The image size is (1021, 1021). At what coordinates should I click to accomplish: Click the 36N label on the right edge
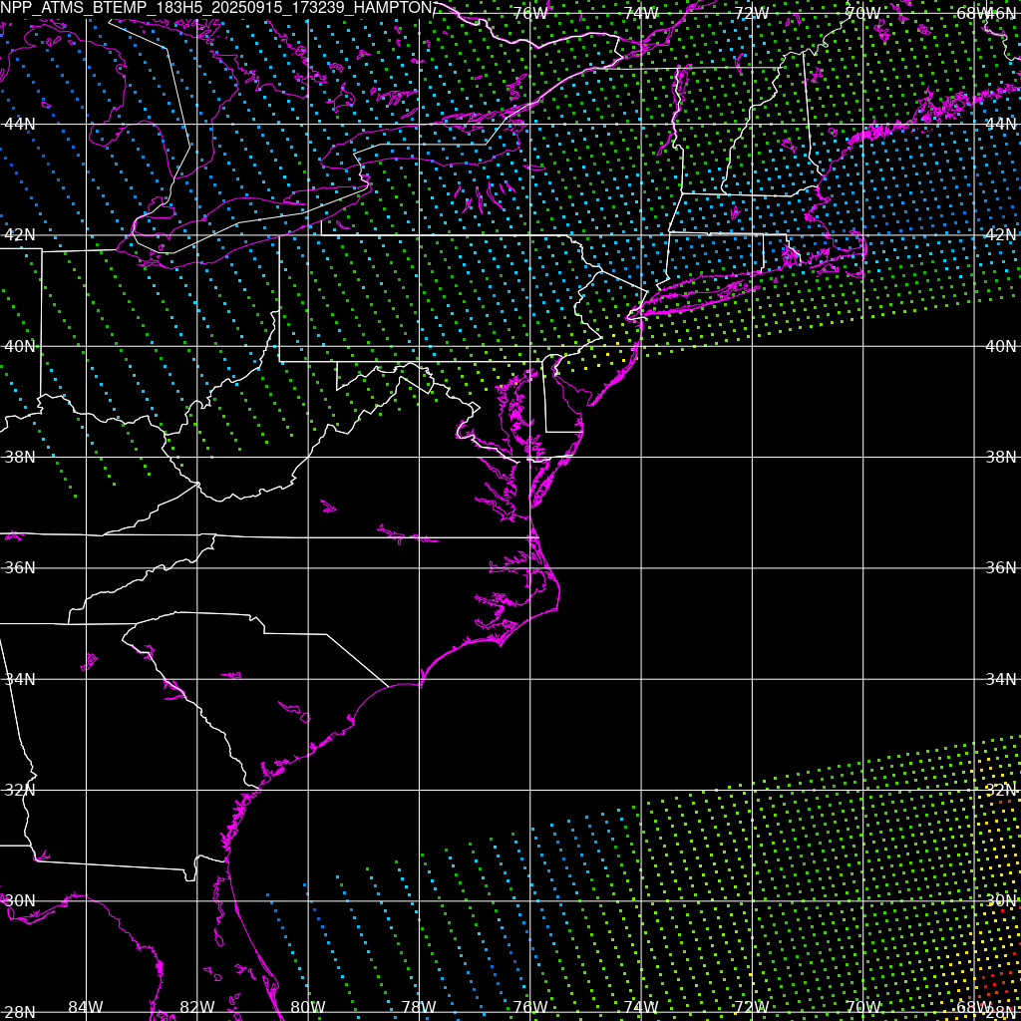[x=1000, y=567]
